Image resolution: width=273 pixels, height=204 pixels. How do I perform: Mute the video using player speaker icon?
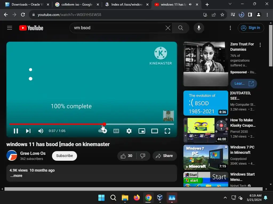[41, 131]
